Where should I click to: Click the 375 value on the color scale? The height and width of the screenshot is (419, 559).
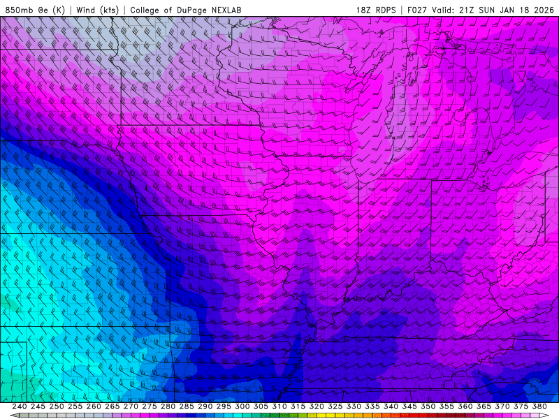(521, 406)
